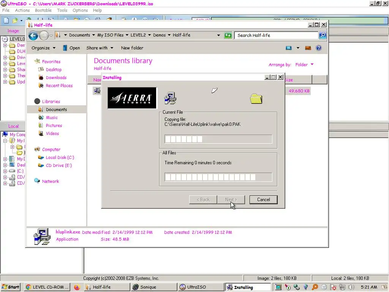
Task: Click the search magnifier icon
Action: 323,35
